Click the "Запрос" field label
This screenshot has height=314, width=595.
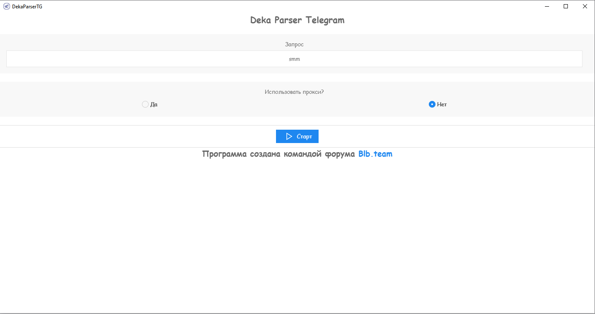click(x=294, y=44)
